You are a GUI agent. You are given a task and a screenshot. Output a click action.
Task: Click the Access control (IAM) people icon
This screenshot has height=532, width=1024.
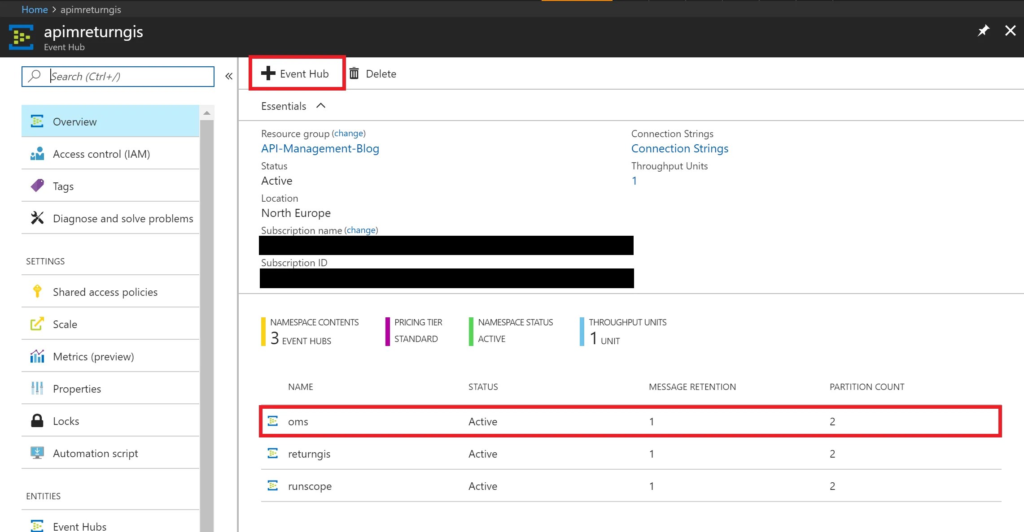37,153
